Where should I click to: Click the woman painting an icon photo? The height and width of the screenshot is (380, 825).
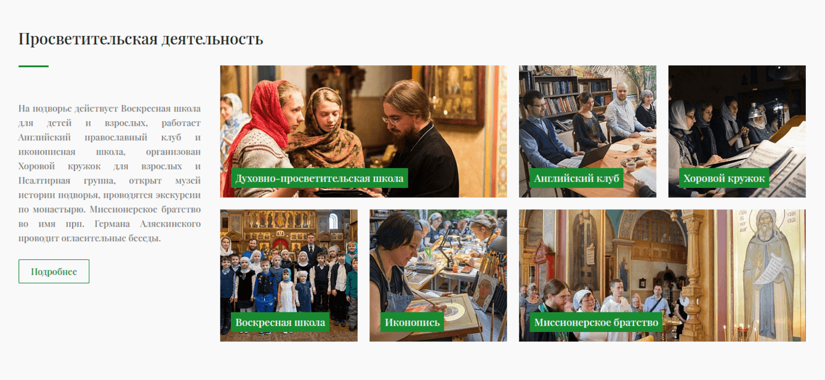tap(438, 275)
